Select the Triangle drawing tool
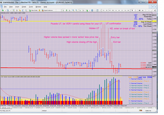This screenshot has width=164, height=115. [142, 10]
